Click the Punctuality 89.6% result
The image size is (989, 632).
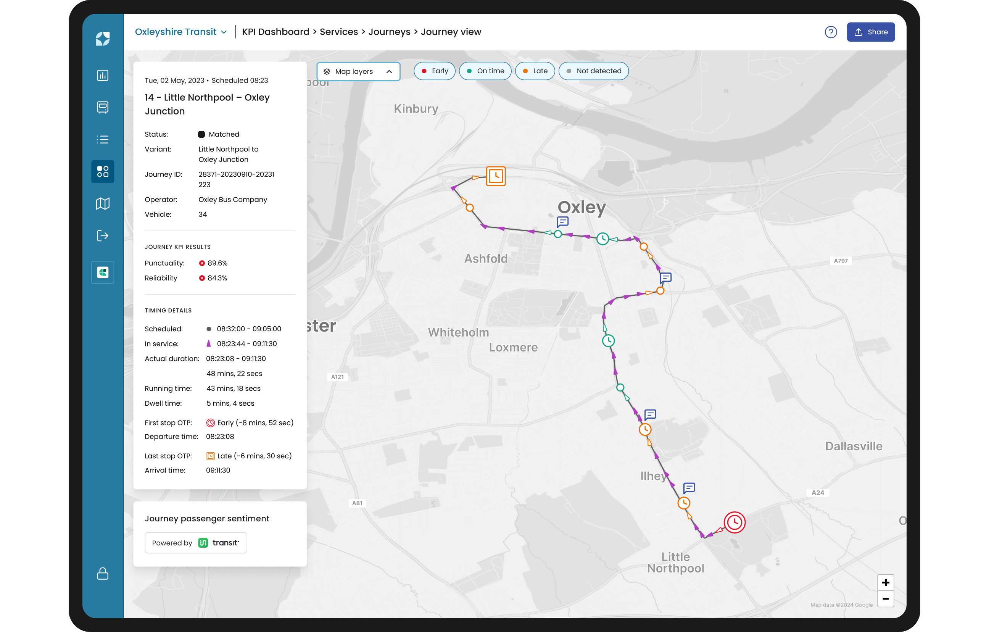(x=213, y=263)
